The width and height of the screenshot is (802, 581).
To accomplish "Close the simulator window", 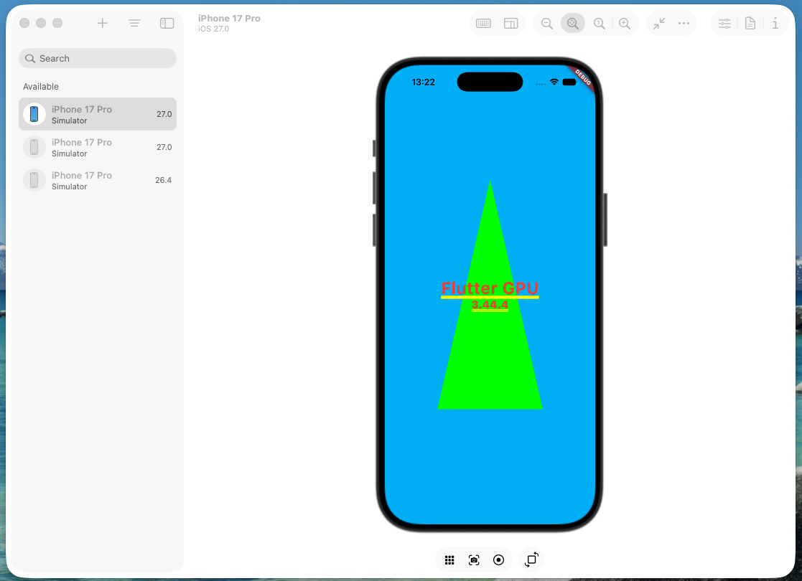I will [x=24, y=23].
